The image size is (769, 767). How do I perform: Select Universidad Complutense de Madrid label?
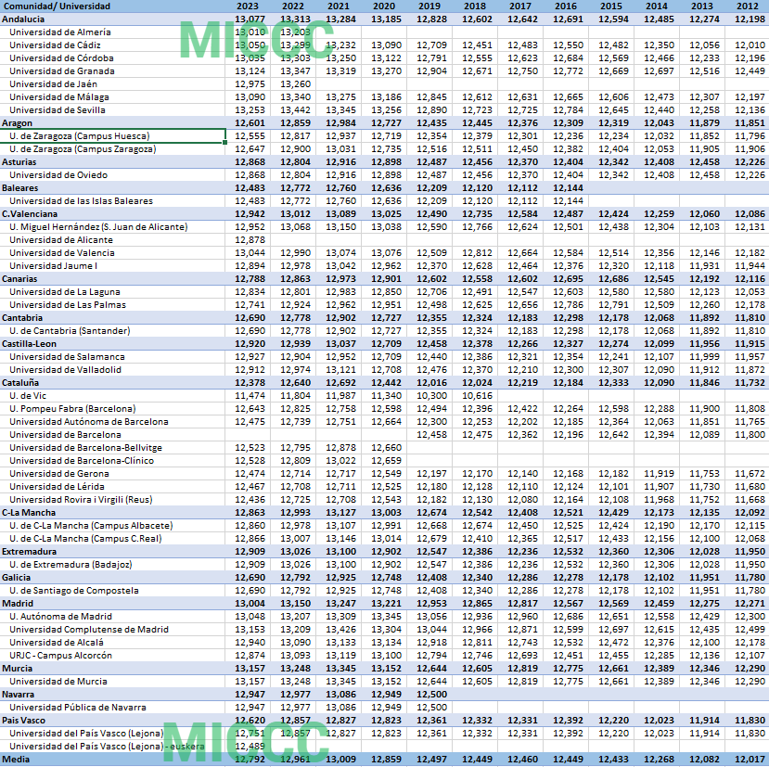point(89,630)
